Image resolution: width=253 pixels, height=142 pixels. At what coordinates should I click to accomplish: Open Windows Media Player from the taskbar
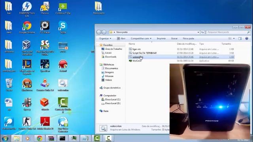28,138
